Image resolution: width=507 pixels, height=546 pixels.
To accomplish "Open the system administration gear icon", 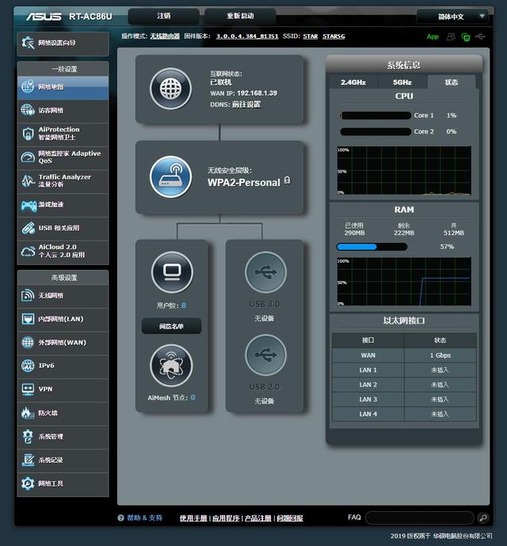I will point(28,436).
